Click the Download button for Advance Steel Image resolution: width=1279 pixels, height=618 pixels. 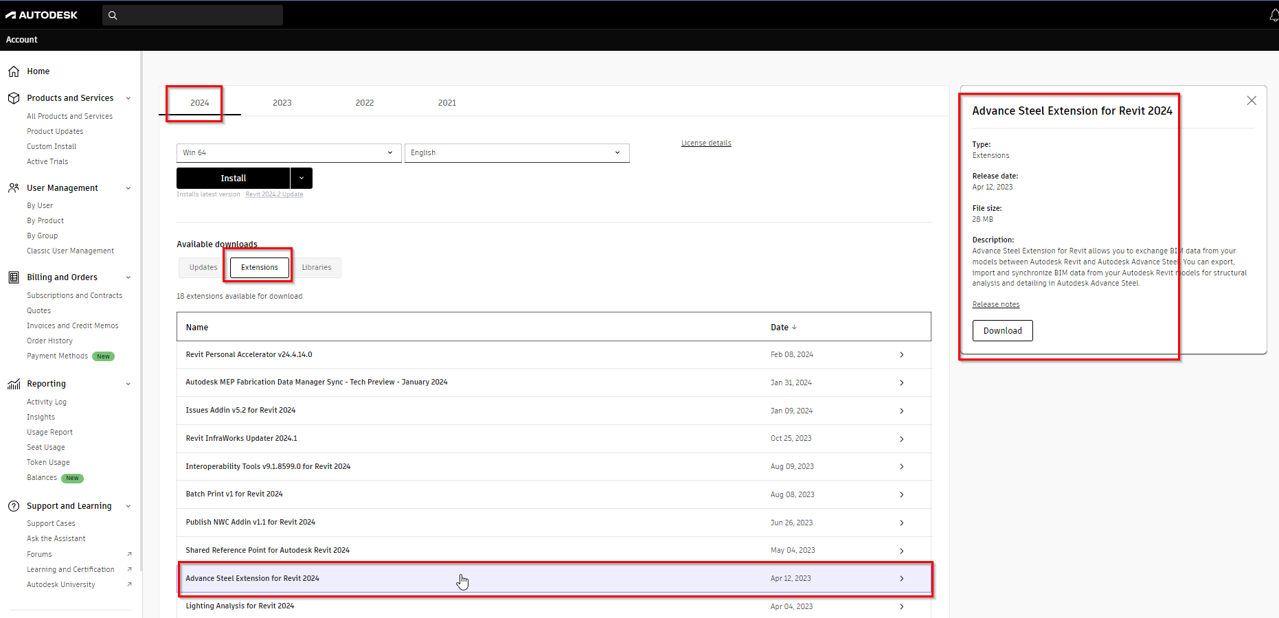[x=1002, y=330]
